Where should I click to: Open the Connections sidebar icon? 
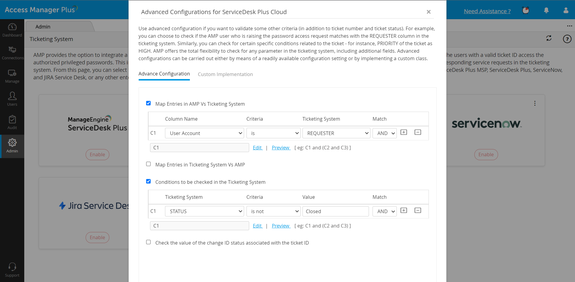tap(12, 53)
